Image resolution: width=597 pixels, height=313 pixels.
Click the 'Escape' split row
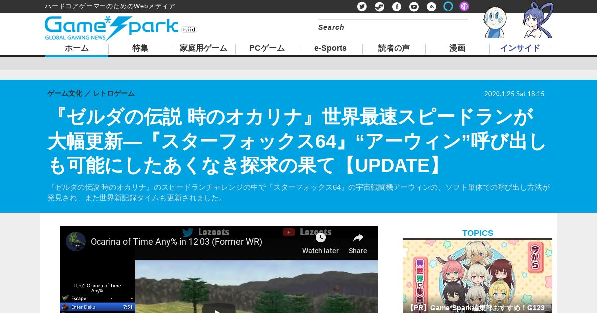(98, 298)
